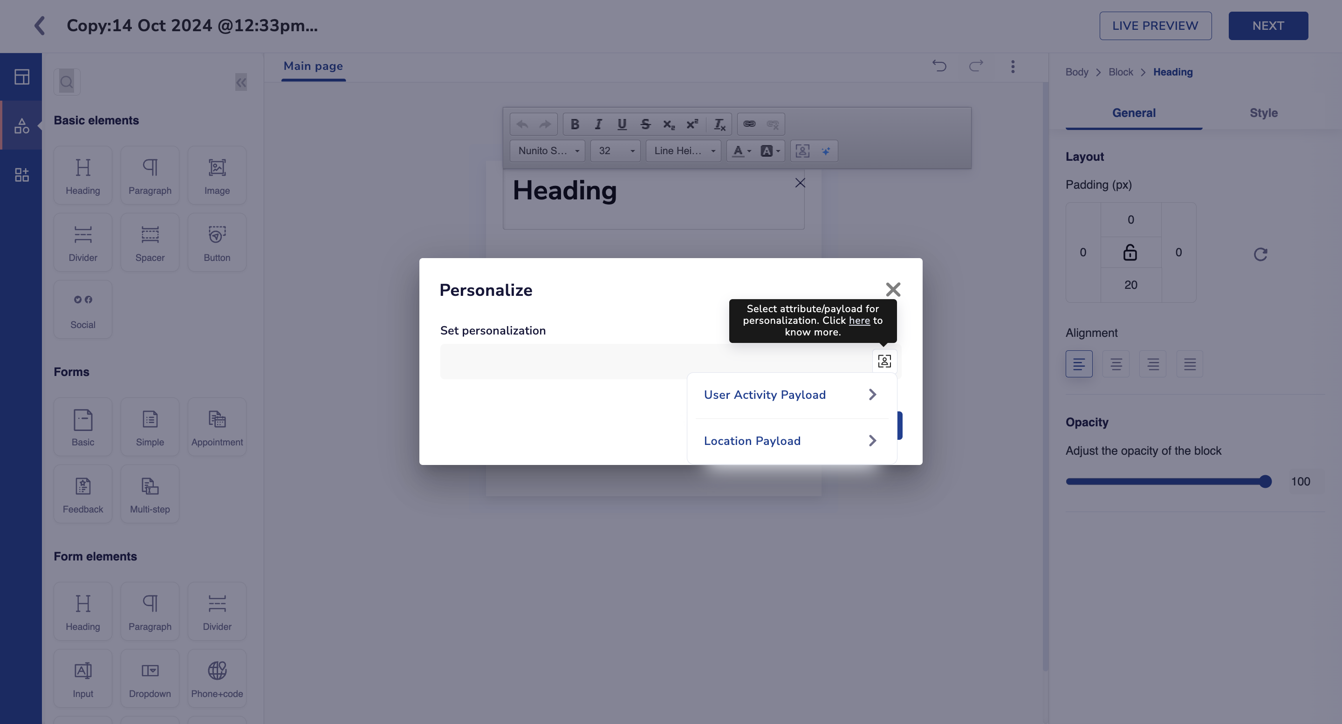
Task: Click the AI sparkle icon in toolbar
Action: click(826, 151)
